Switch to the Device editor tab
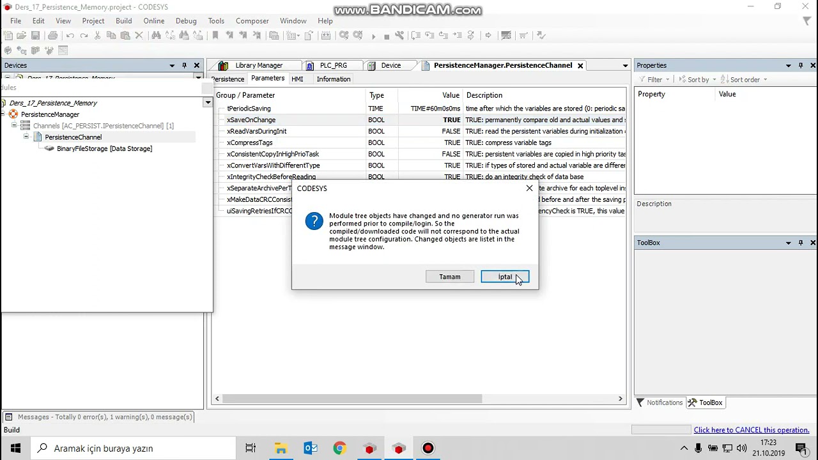Image resolution: width=818 pixels, height=460 pixels. pos(390,65)
